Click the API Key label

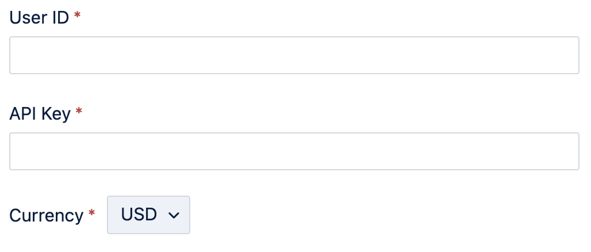(40, 113)
